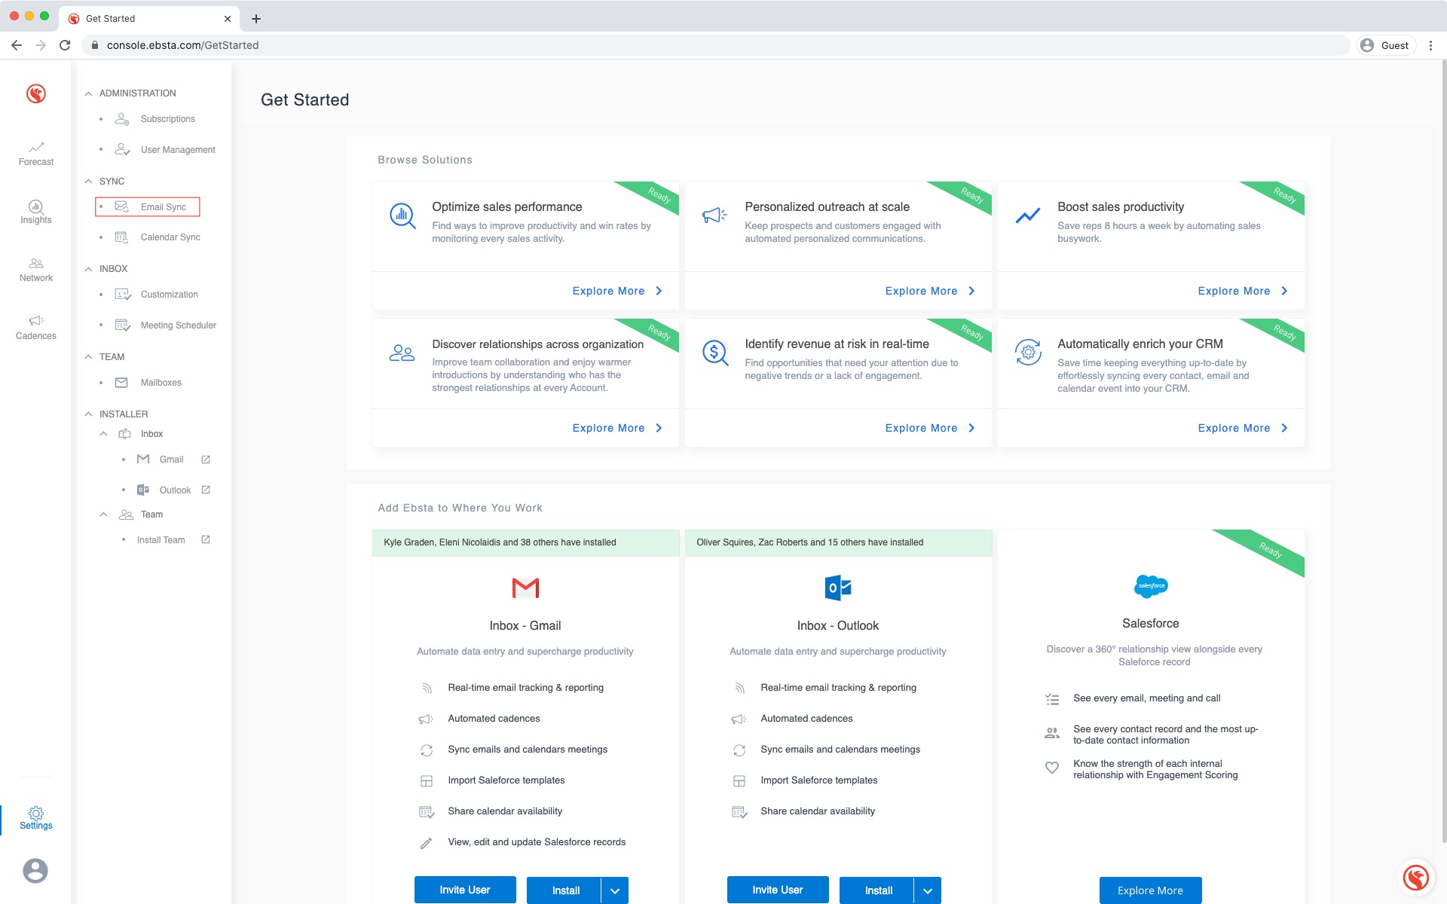Image resolution: width=1447 pixels, height=904 pixels.
Task: Open the Mailboxes menu item
Action: coord(161,383)
